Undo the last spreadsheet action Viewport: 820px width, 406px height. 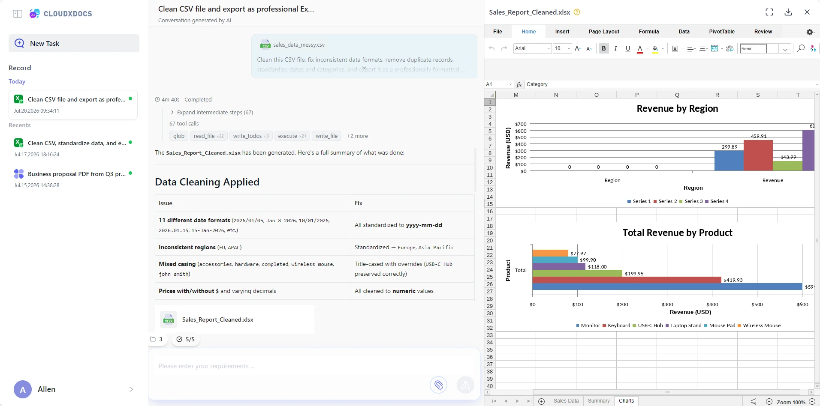point(491,48)
